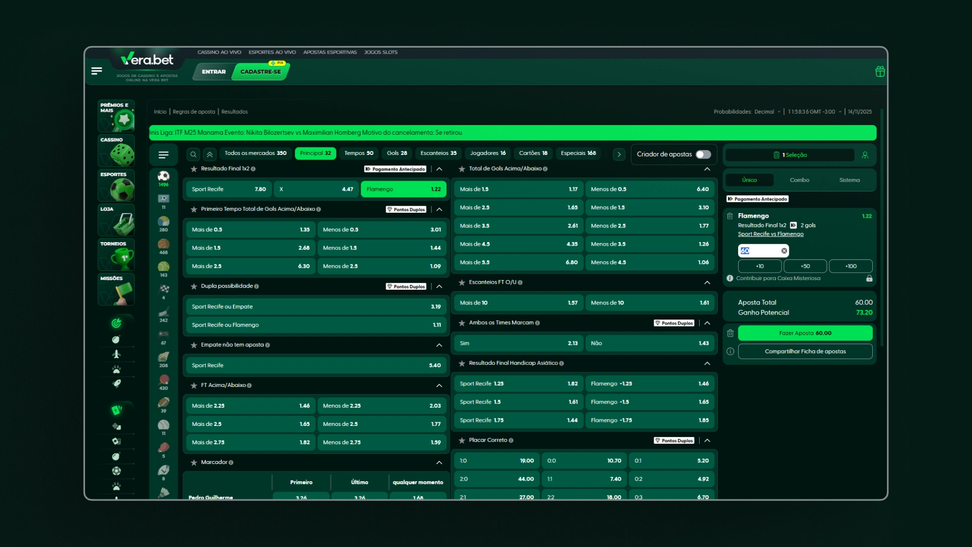Collapse the Dupla possibilidade market section
The width and height of the screenshot is (972, 547).
[439, 287]
